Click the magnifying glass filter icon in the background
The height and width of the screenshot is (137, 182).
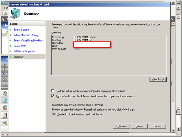click(4, 84)
